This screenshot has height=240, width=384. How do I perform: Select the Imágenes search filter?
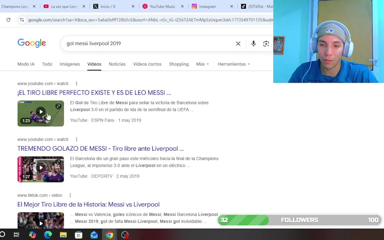[x=70, y=64]
